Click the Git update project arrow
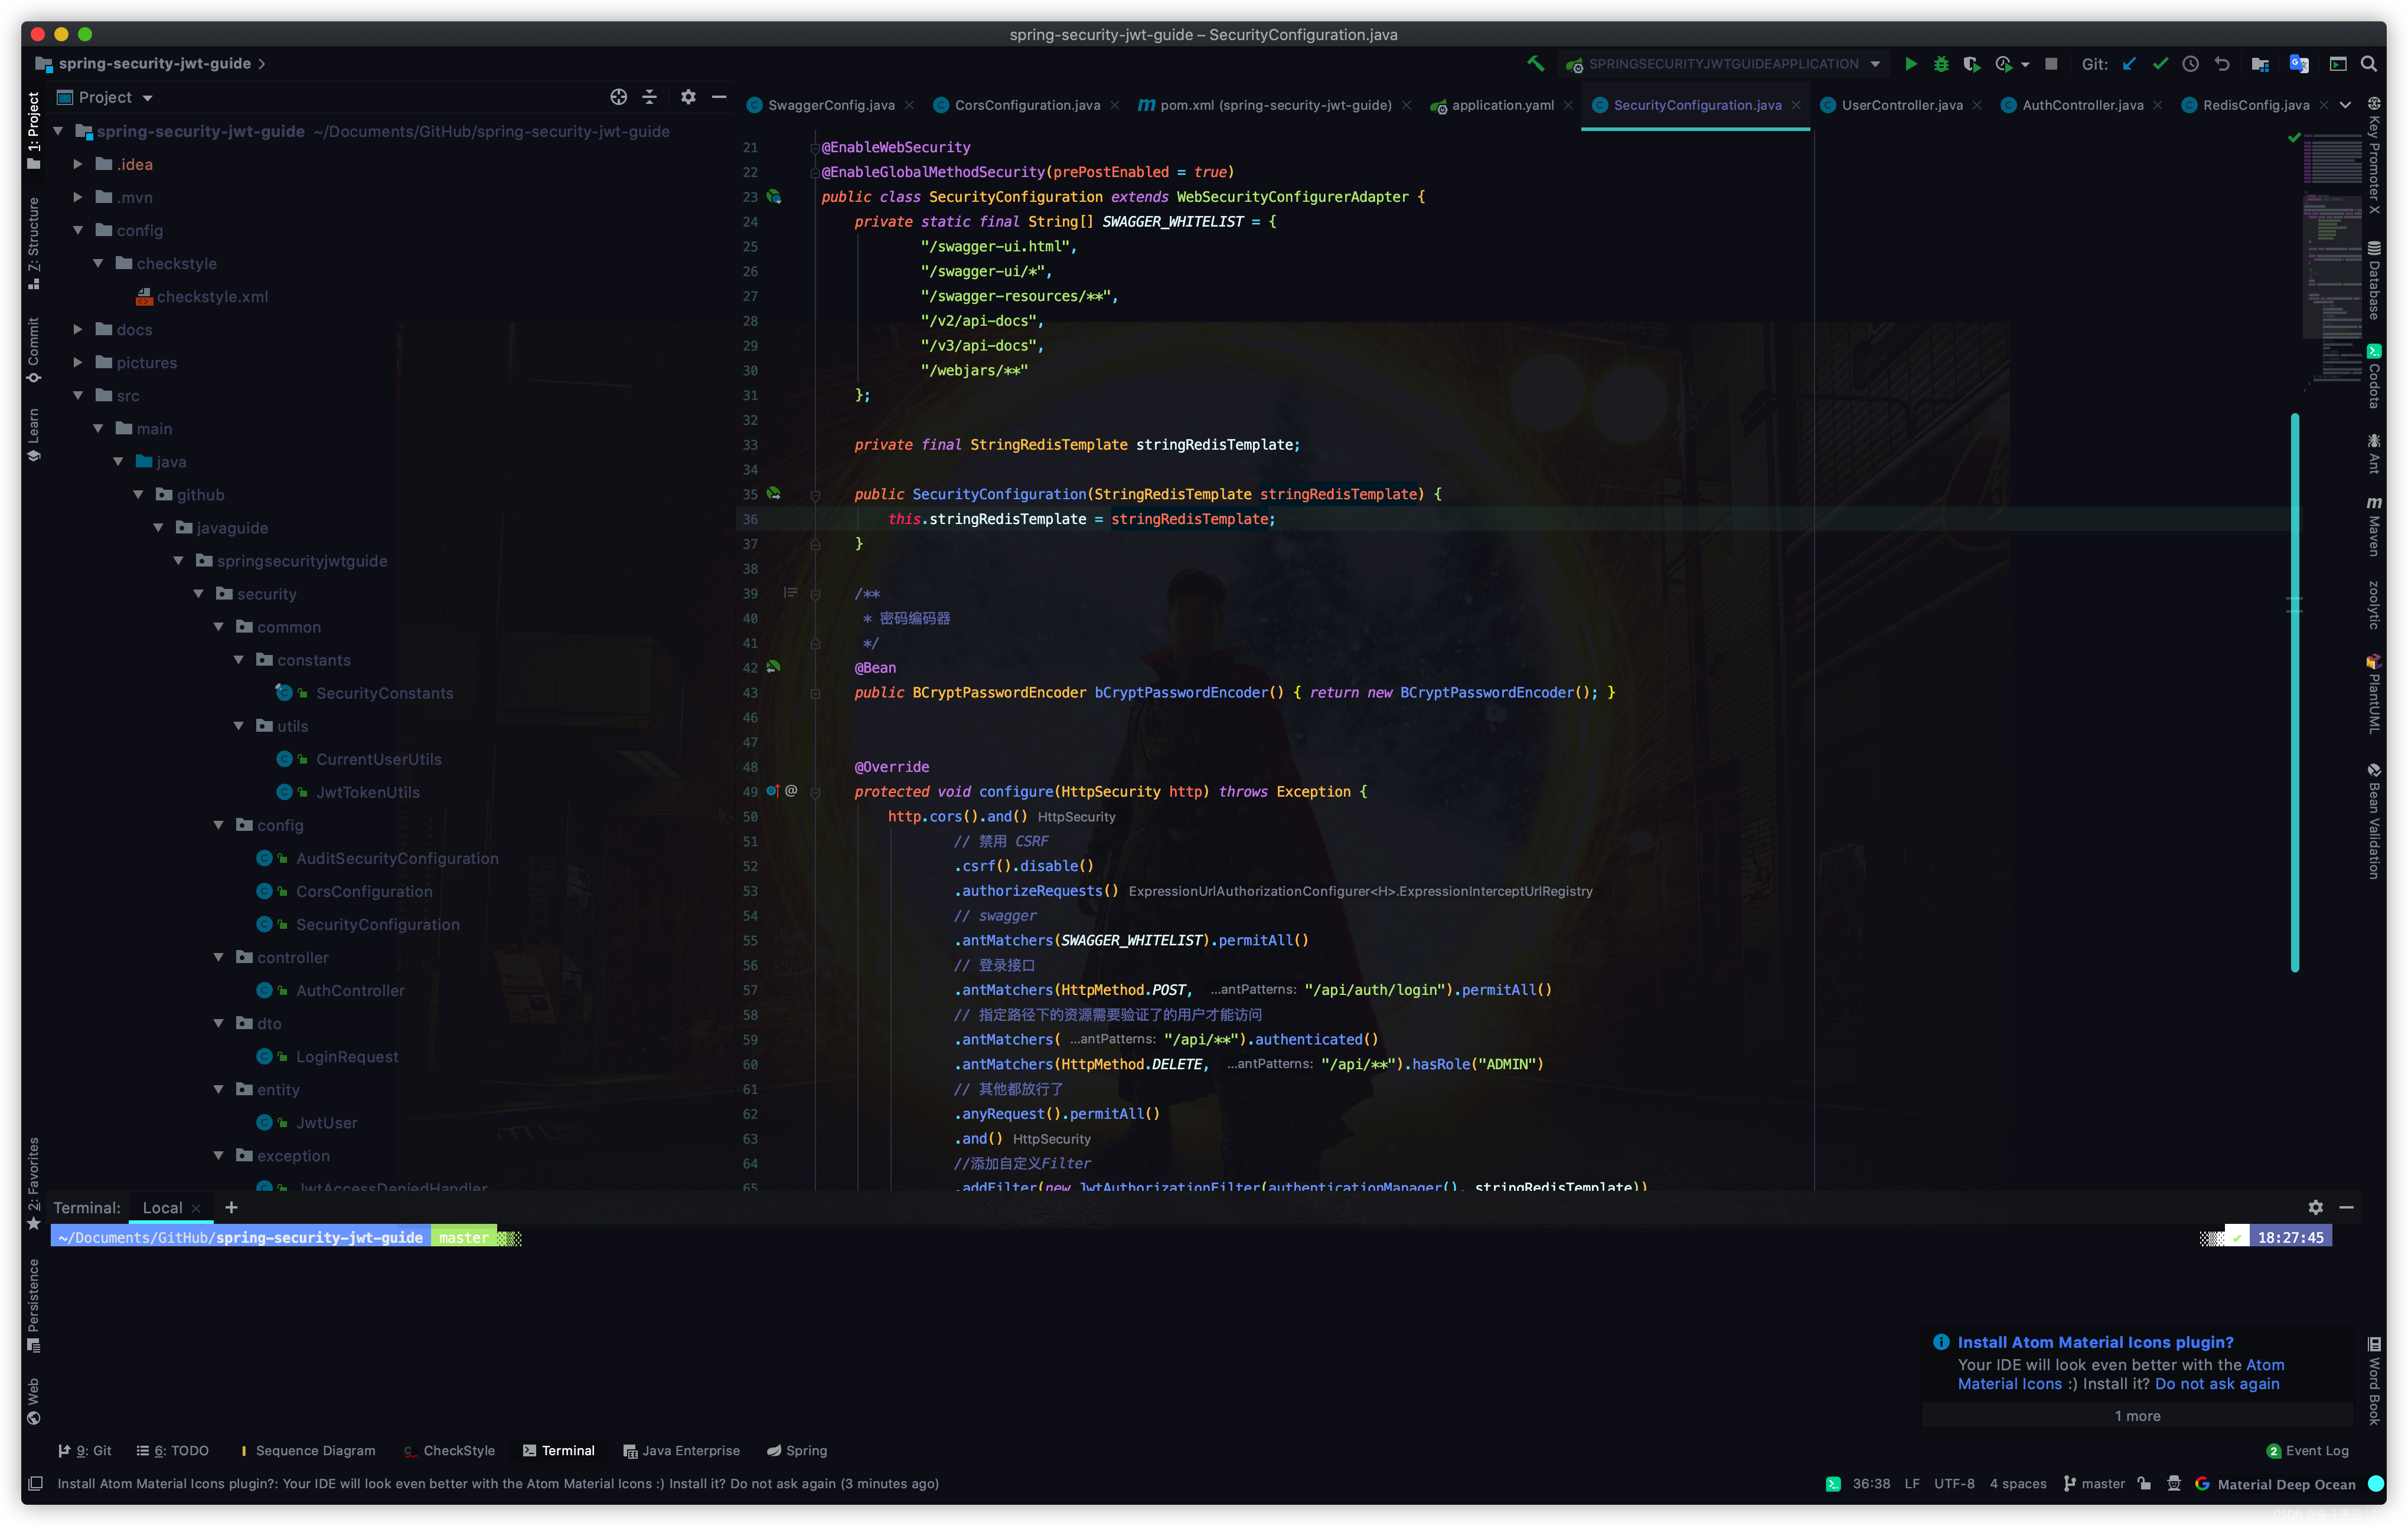The width and height of the screenshot is (2408, 1526). click(x=2129, y=64)
